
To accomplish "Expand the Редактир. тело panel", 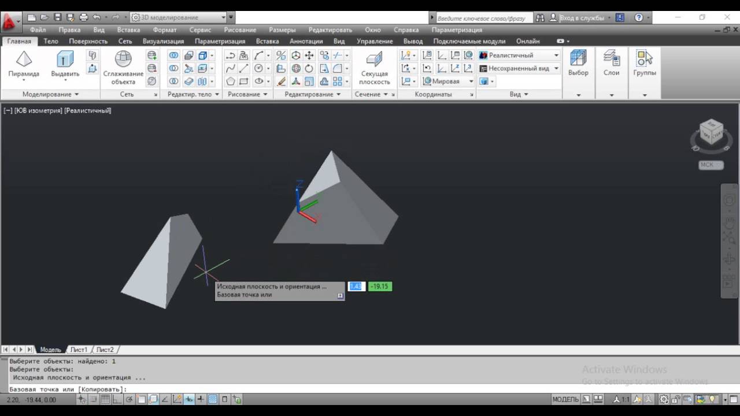I will point(193,94).
